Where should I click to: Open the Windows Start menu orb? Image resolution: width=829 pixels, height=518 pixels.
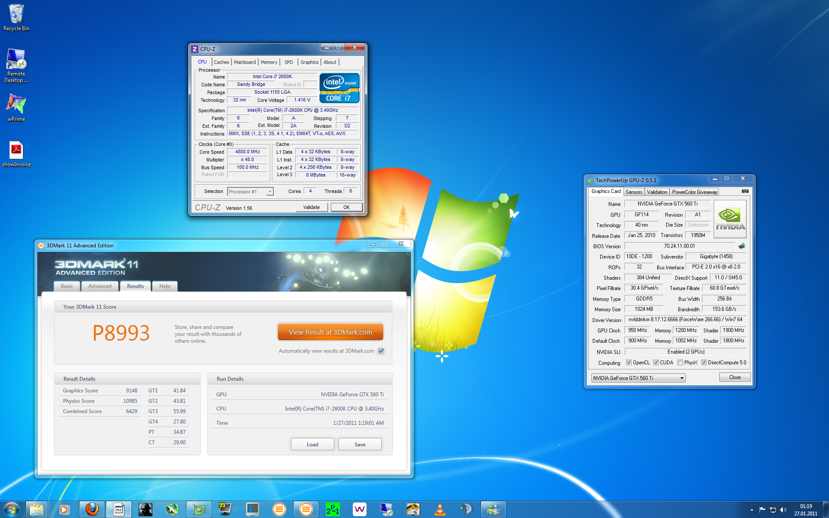click(12, 509)
